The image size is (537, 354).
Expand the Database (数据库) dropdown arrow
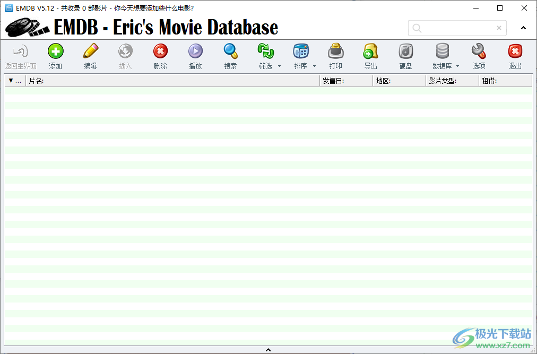point(457,66)
